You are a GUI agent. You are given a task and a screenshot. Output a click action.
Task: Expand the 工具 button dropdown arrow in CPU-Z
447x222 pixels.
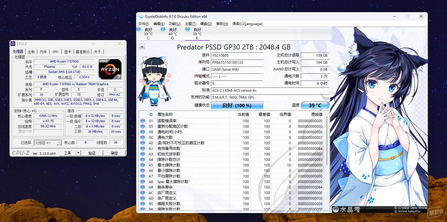78,153
